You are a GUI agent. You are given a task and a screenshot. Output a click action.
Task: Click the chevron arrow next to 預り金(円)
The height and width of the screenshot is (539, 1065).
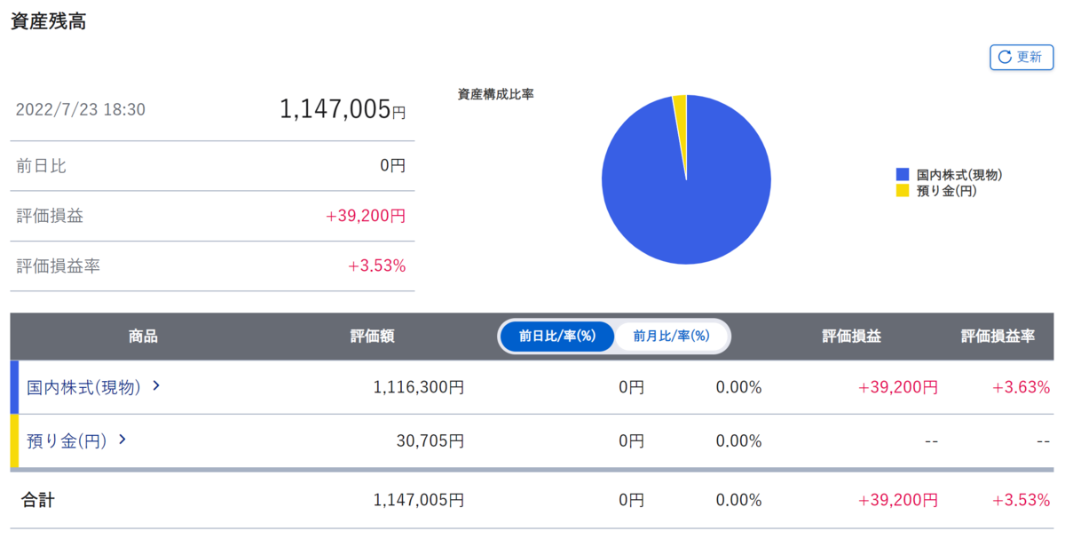(x=122, y=440)
